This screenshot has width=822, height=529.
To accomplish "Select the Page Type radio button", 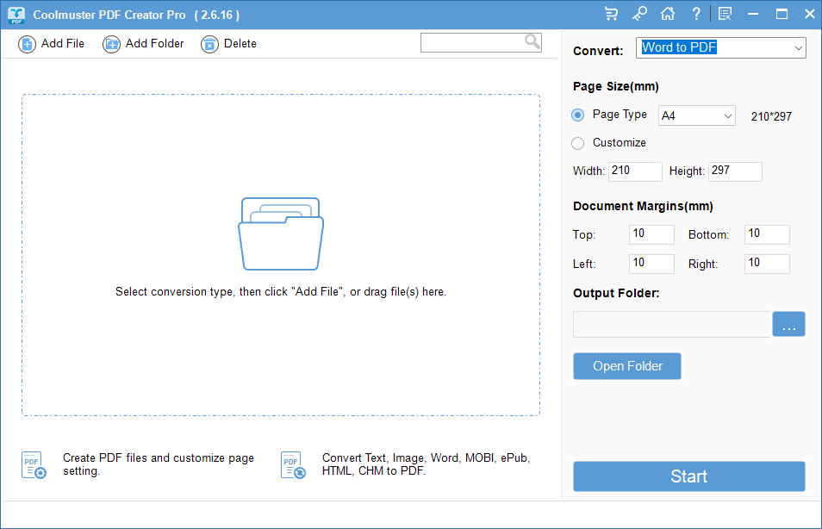I will (579, 114).
